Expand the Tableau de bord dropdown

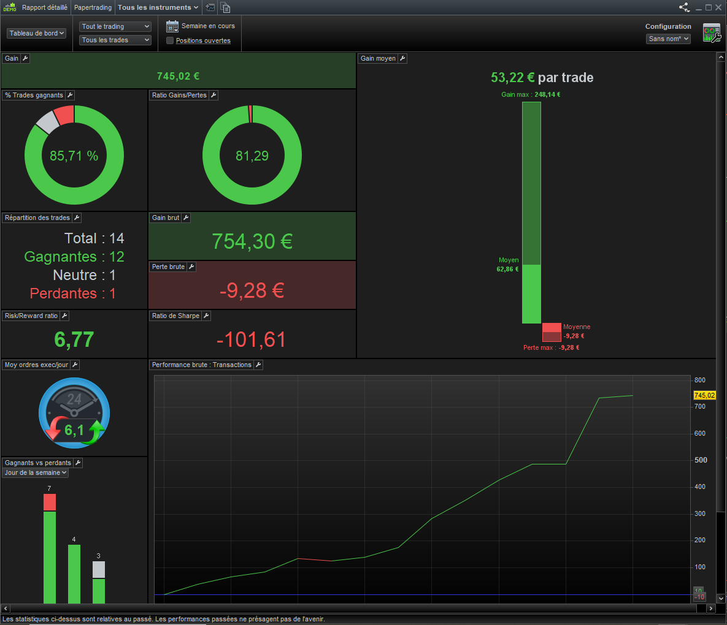tap(37, 33)
